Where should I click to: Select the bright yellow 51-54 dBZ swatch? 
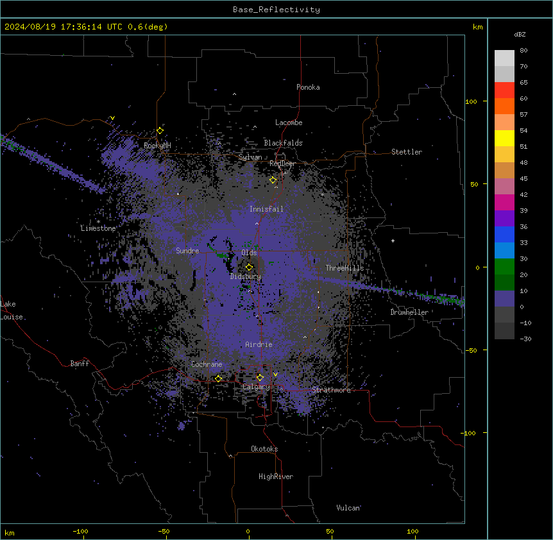(504, 138)
